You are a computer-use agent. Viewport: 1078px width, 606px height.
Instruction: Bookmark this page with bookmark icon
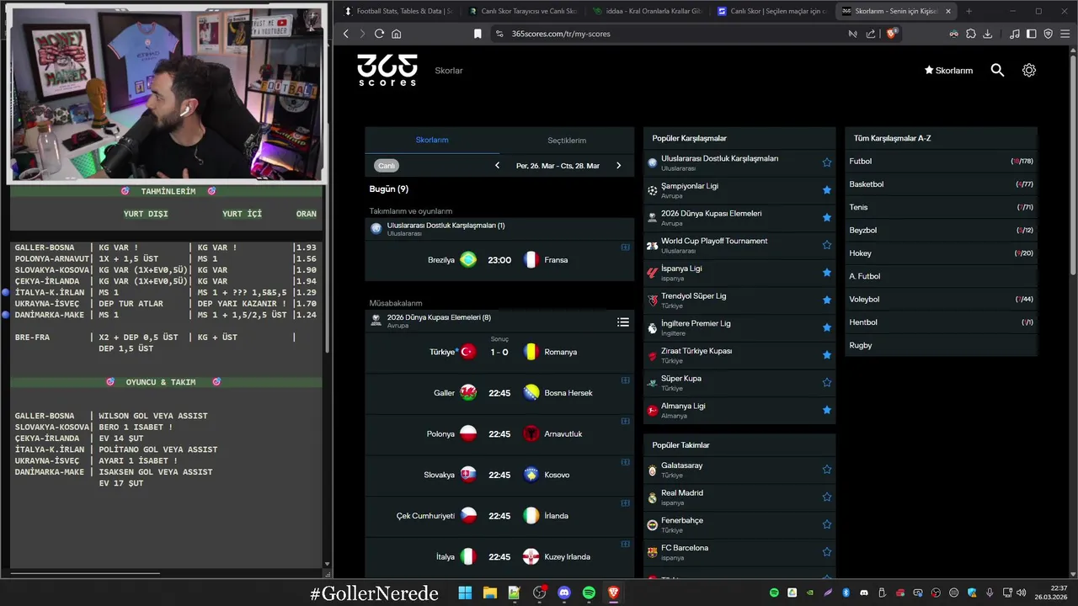[x=478, y=34]
